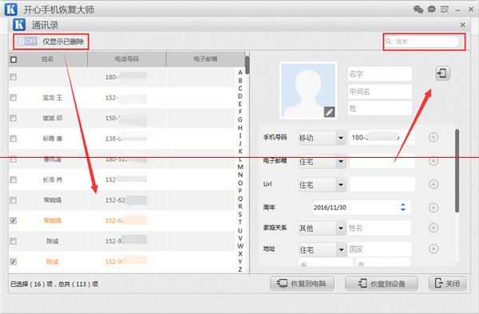Click the 中间名 input field
This screenshot has width=479, height=314.
(380, 92)
